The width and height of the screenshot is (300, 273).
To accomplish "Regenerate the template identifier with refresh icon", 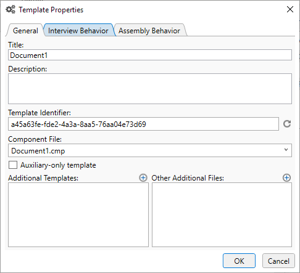I will [x=287, y=124].
